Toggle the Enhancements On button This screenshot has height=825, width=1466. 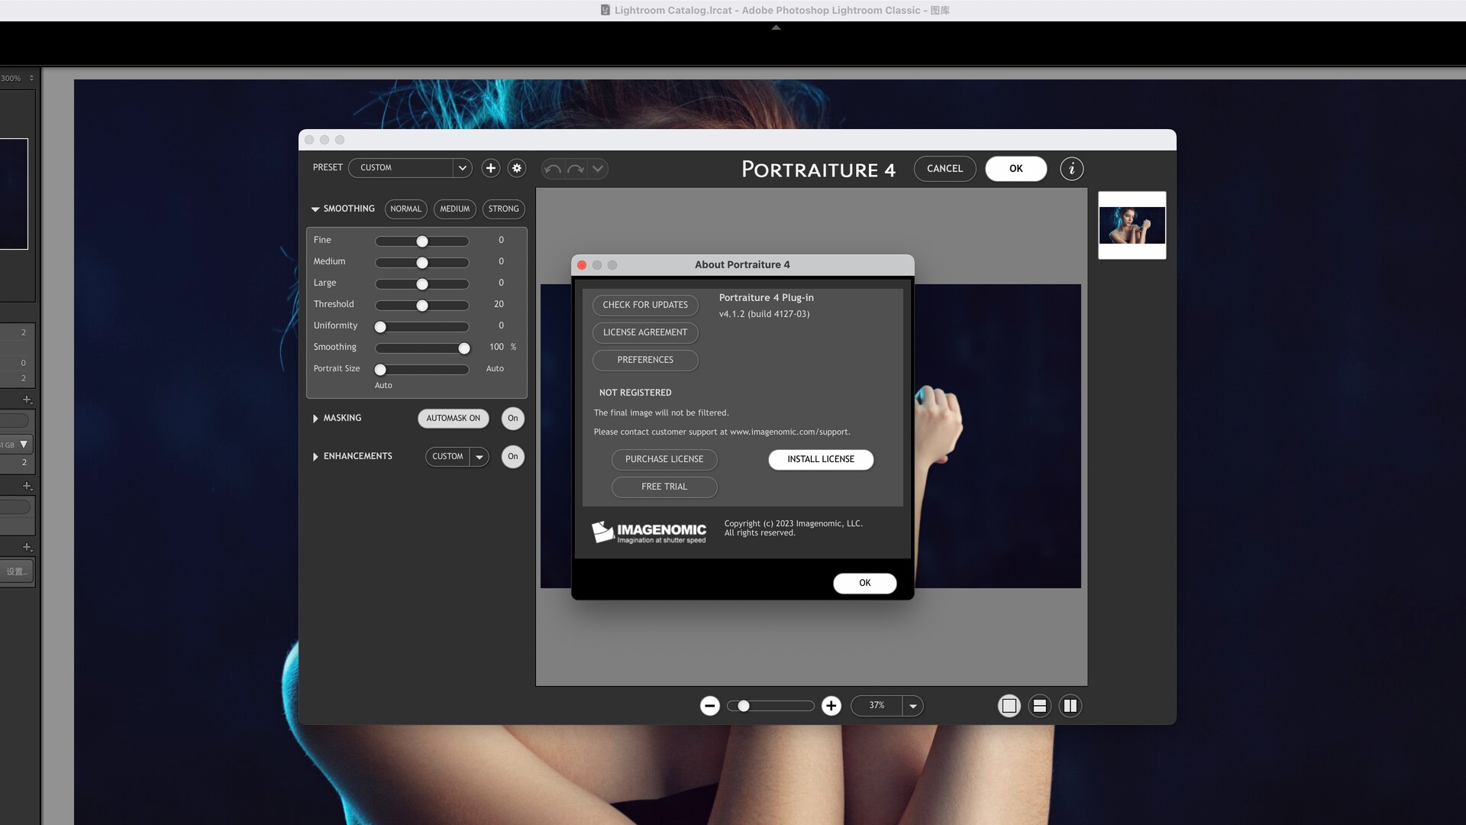click(x=513, y=456)
